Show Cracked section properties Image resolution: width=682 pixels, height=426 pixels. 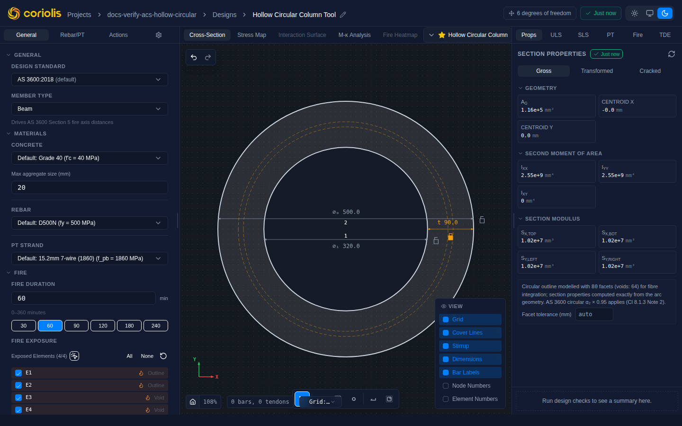pyautogui.click(x=650, y=71)
